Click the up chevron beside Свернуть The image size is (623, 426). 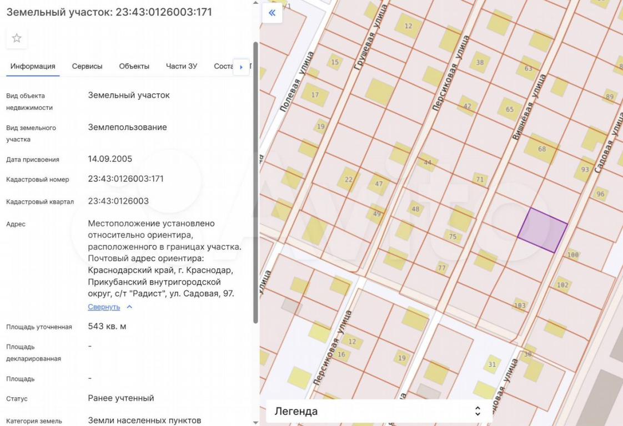(129, 307)
